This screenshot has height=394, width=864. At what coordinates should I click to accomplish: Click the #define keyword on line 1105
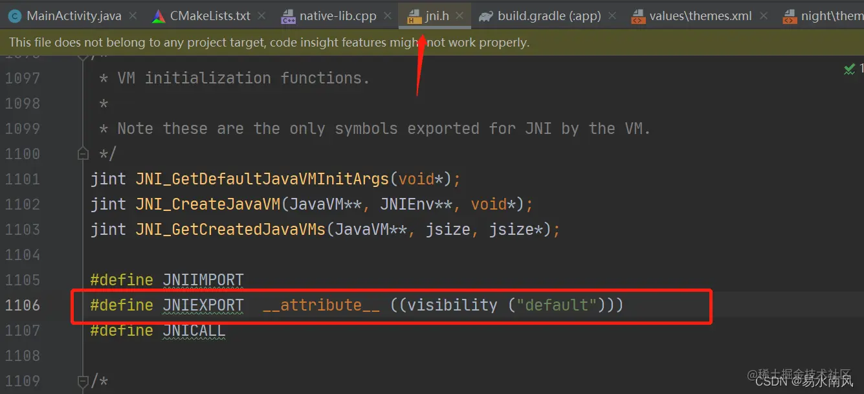[x=122, y=280]
